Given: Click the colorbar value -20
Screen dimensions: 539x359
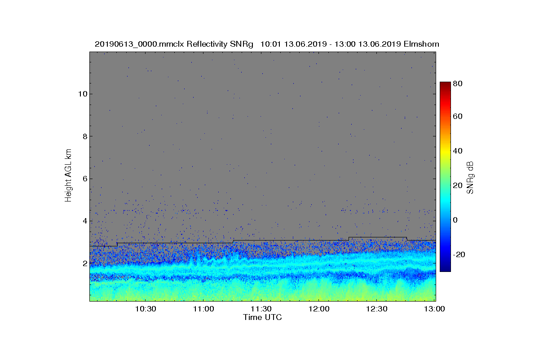Looking at the screenshot, I should [x=459, y=254].
